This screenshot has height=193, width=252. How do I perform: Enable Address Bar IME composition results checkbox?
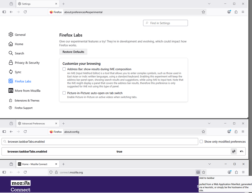tap(64, 69)
